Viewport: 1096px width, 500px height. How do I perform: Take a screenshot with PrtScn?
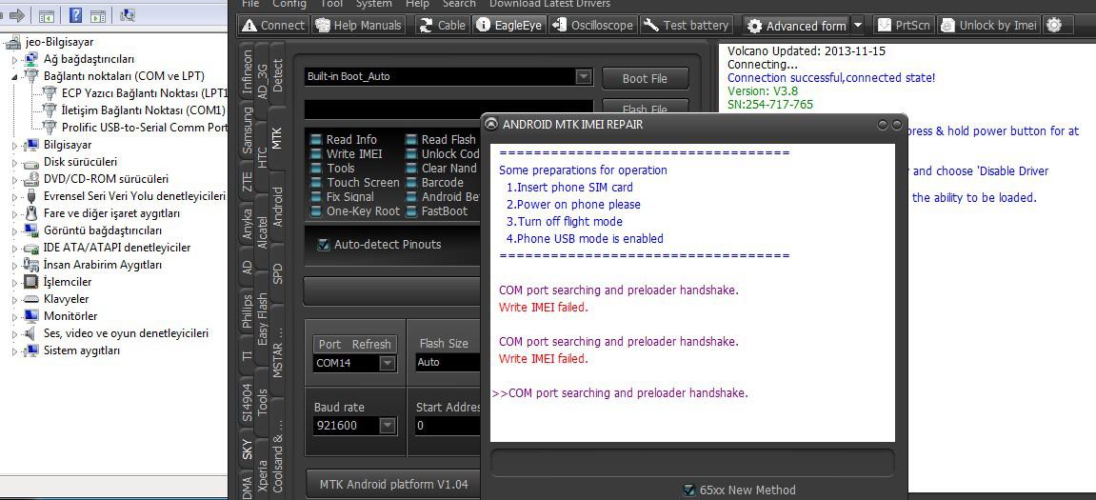click(885, 26)
